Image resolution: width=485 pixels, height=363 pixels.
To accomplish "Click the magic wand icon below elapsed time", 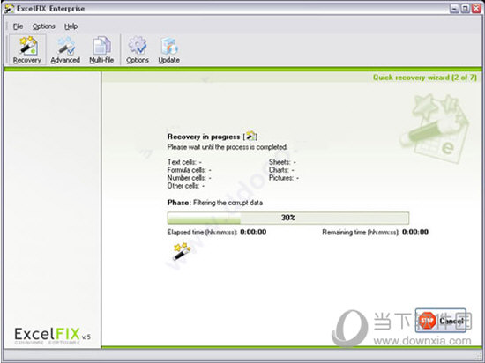I will [x=182, y=251].
